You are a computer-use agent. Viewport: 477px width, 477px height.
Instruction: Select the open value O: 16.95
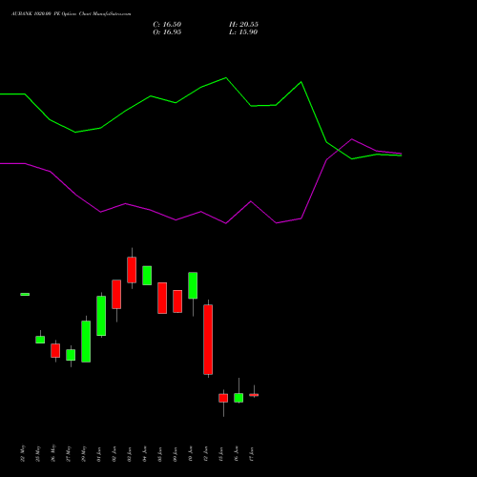pyautogui.click(x=167, y=32)
